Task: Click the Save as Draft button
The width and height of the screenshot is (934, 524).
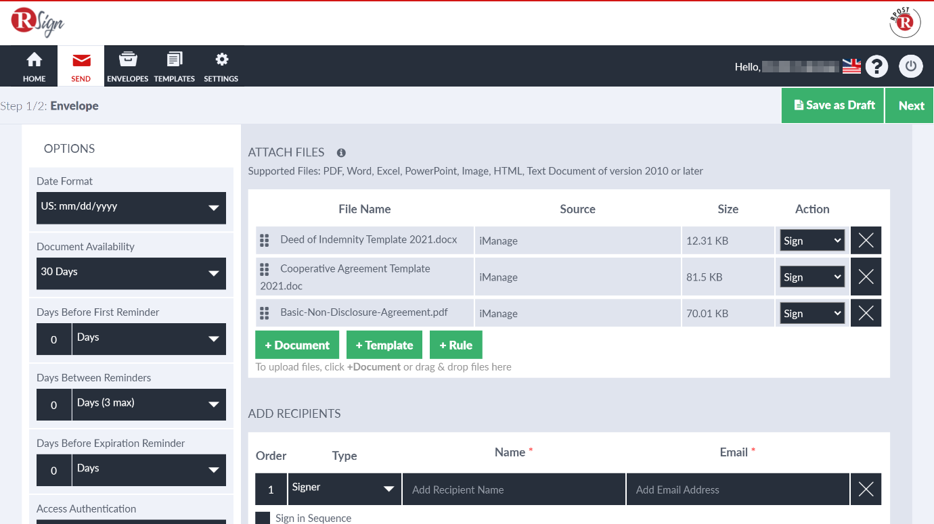Action: tap(832, 105)
